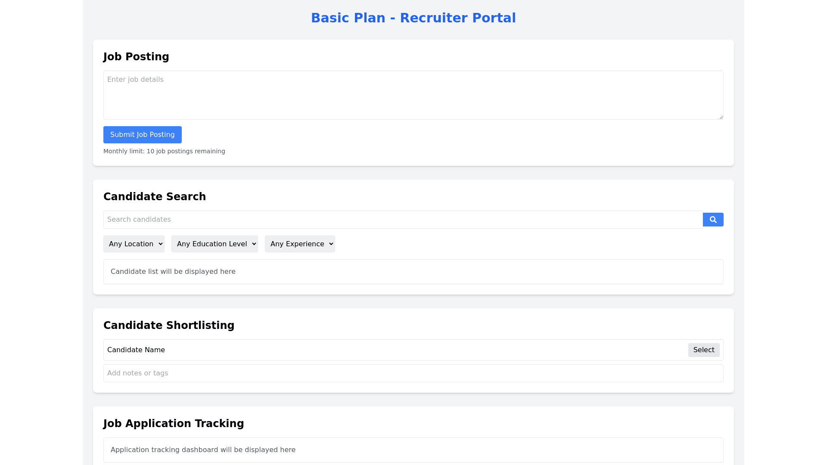Viewport: 827px width, 465px height.
Task: Click the magnifying glass search icon
Action: coord(713,220)
